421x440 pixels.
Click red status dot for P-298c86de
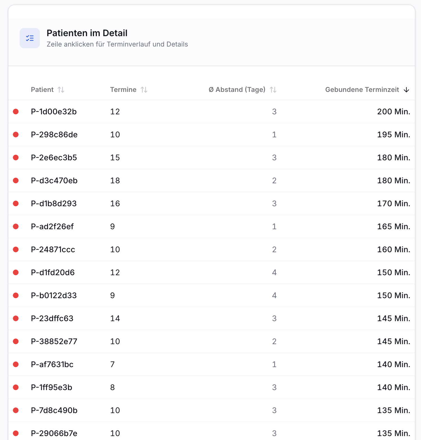click(16, 135)
